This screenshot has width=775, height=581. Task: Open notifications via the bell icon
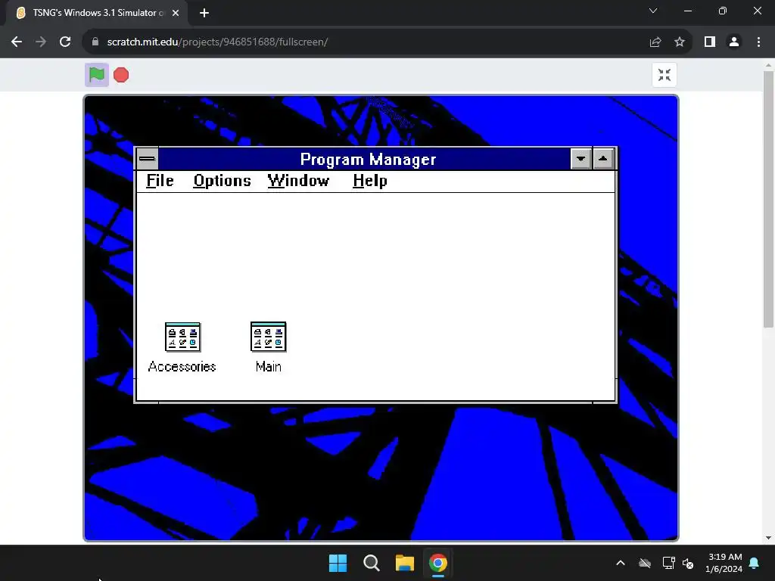(x=755, y=563)
